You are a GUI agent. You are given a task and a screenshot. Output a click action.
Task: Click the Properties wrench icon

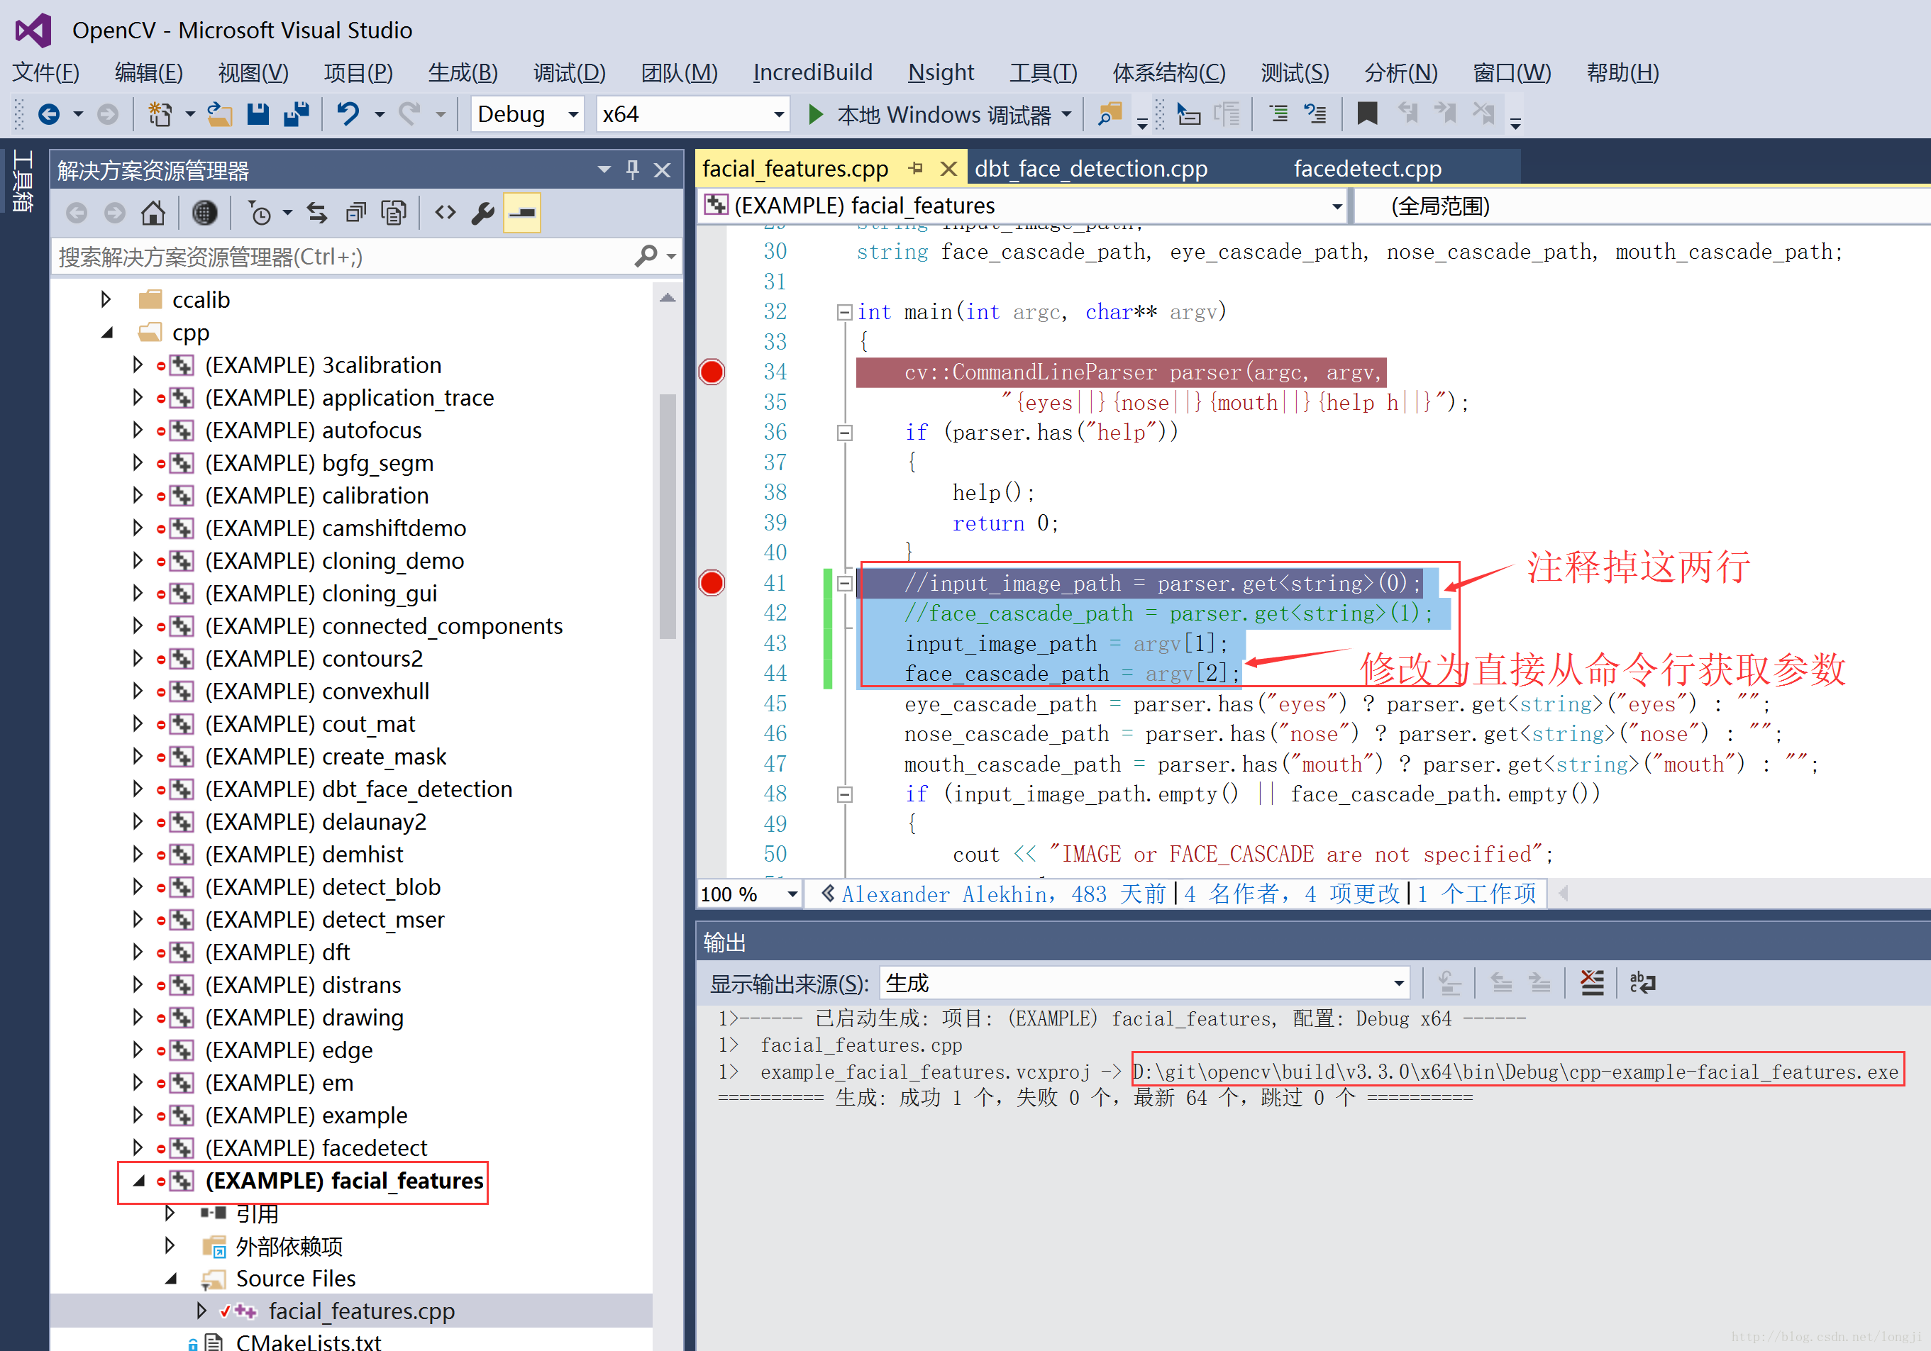click(x=482, y=213)
